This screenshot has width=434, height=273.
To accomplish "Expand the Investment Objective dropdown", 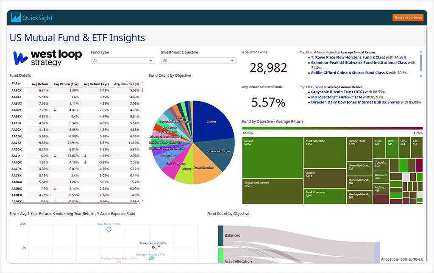I will [x=198, y=61].
